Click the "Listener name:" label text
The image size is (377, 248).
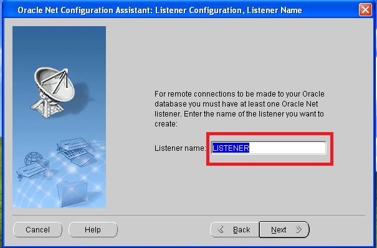coord(180,148)
